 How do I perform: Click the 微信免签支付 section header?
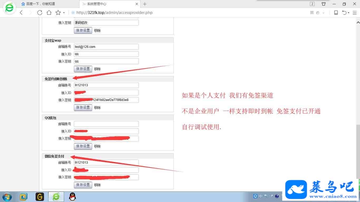point(108,156)
